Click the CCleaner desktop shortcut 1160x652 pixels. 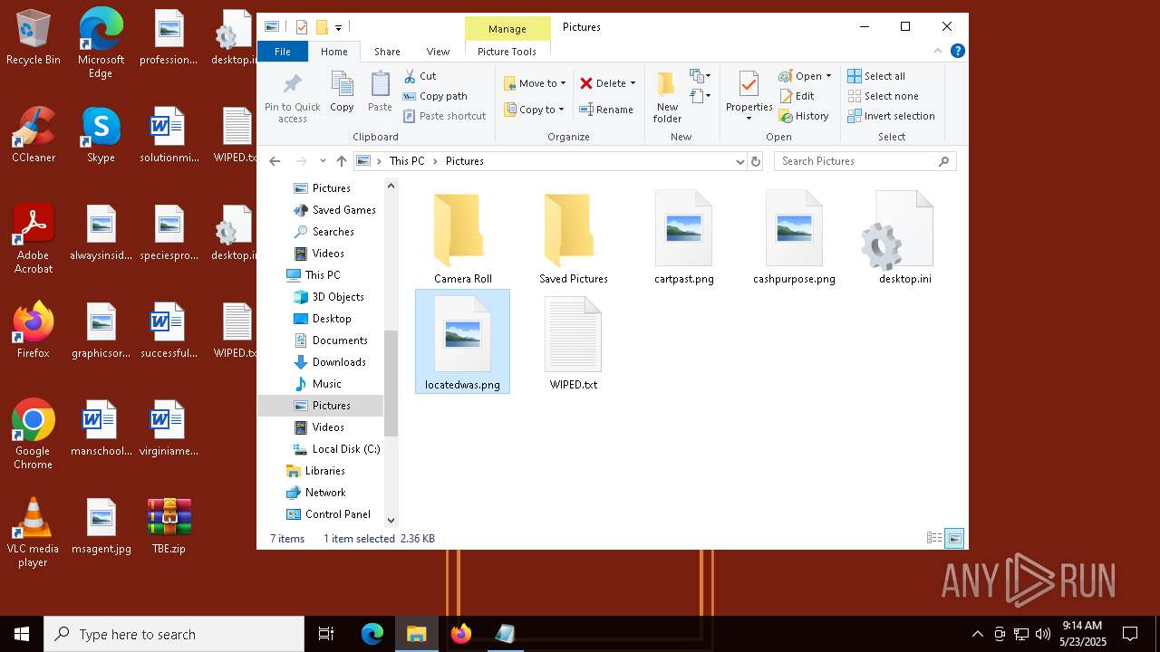point(34,135)
